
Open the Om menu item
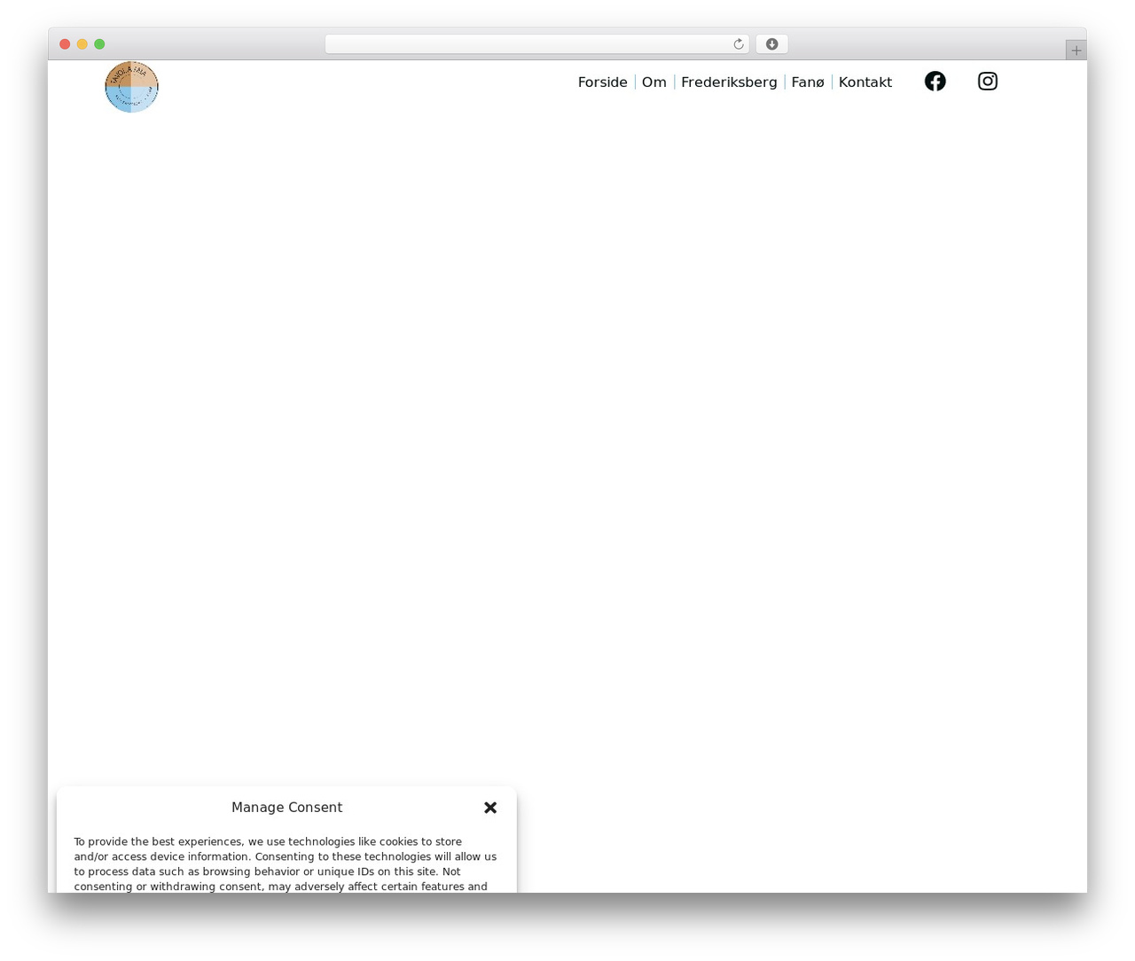(x=654, y=82)
